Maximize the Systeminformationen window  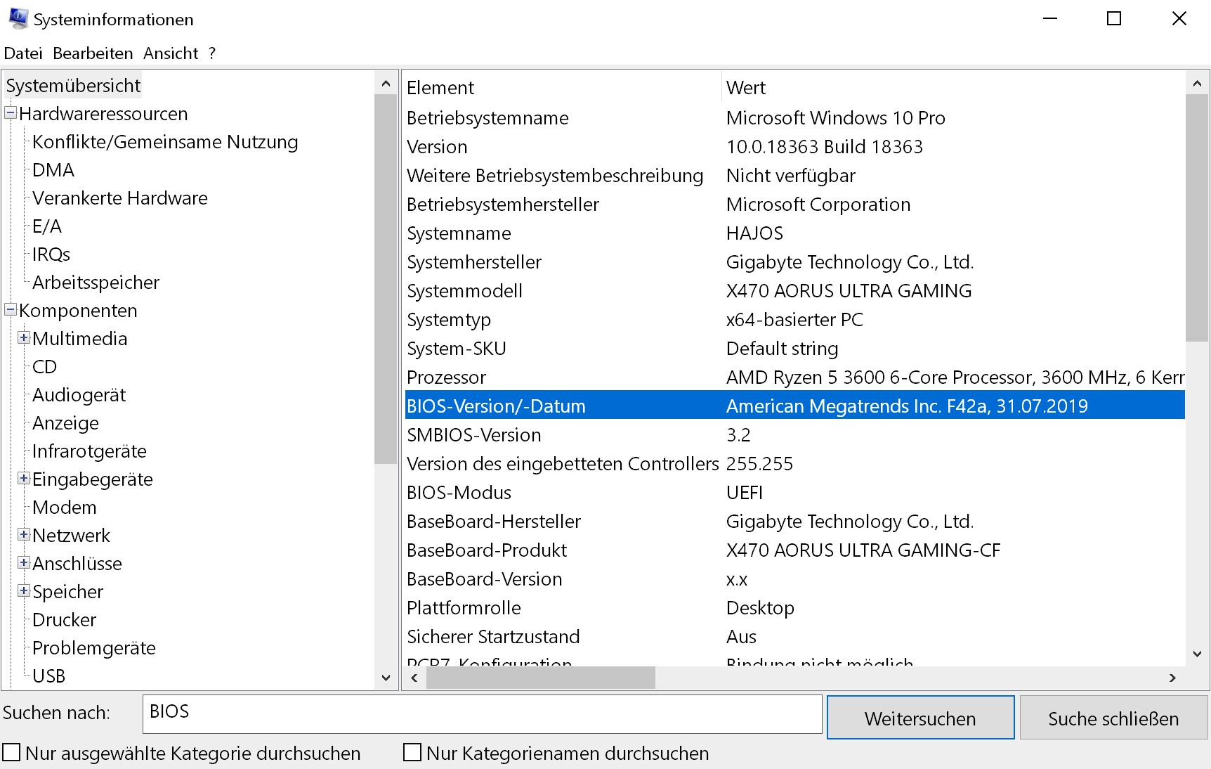tap(1114, 19)
